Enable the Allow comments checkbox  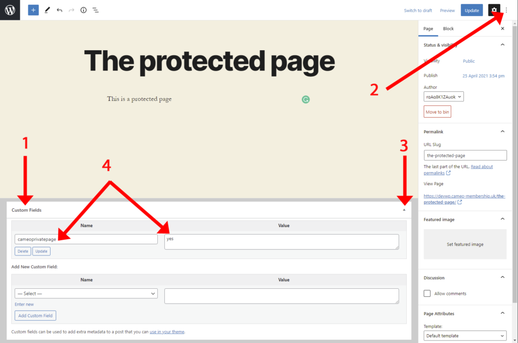point(427,293)
